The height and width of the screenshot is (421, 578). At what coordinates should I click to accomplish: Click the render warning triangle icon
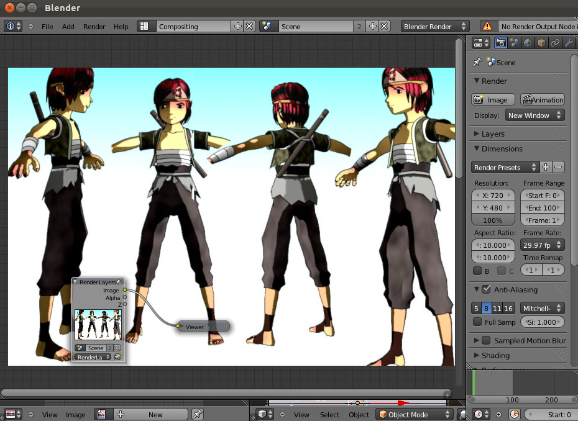click(487, 26)
